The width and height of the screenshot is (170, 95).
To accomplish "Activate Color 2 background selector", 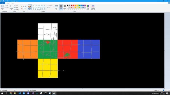I will [x=65, y=7].
